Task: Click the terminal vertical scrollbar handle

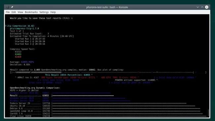Action: 208,113
